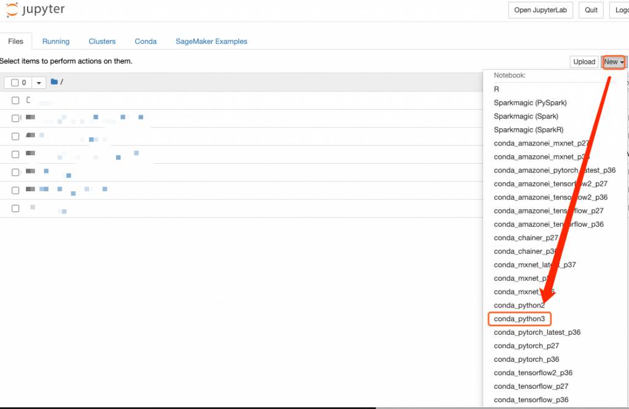Choose conda_pytorch_p27 kernel
This screenshot has width=629, height=409.
point(526,346)
